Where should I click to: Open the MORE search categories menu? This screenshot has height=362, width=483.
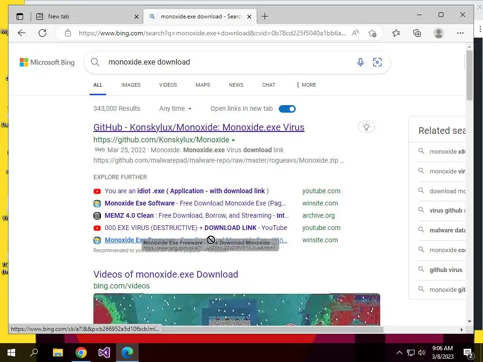coord(306,85)
